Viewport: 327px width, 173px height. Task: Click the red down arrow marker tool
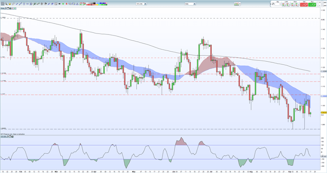point(66,4)
